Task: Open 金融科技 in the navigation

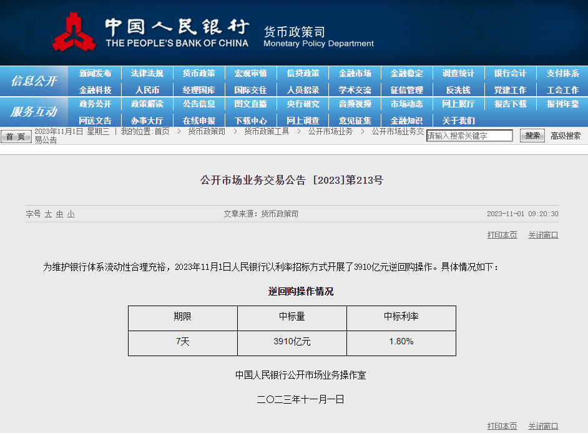Action: [x=96, y=90]
